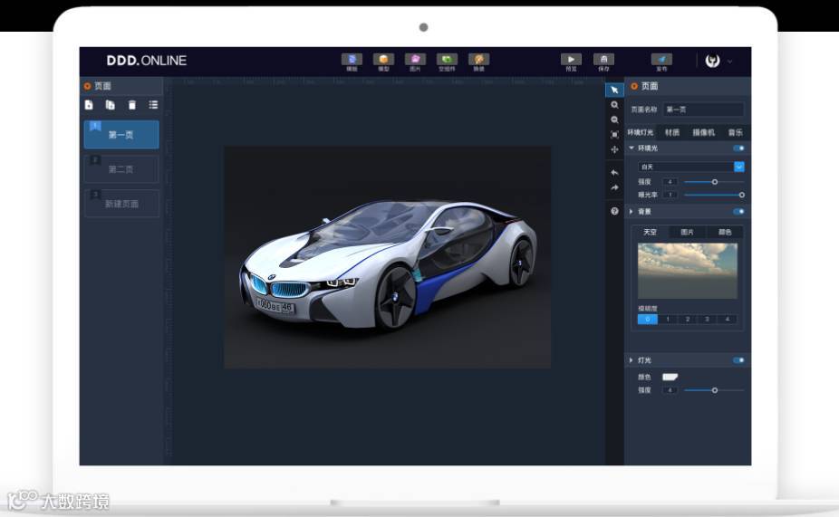
Task: Set blur level to 3
Action: tap(707, 320)
